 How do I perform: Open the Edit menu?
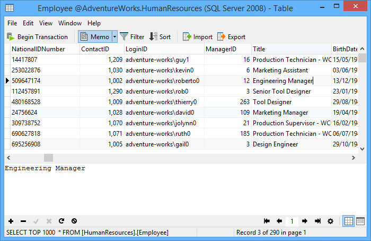(x=28, y=23)
